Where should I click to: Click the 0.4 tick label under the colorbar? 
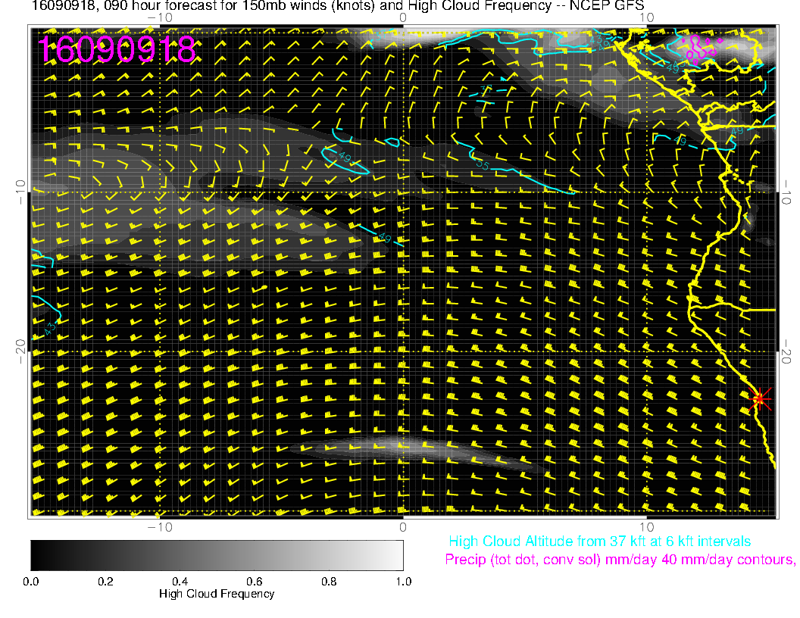(x=180, y=582)
